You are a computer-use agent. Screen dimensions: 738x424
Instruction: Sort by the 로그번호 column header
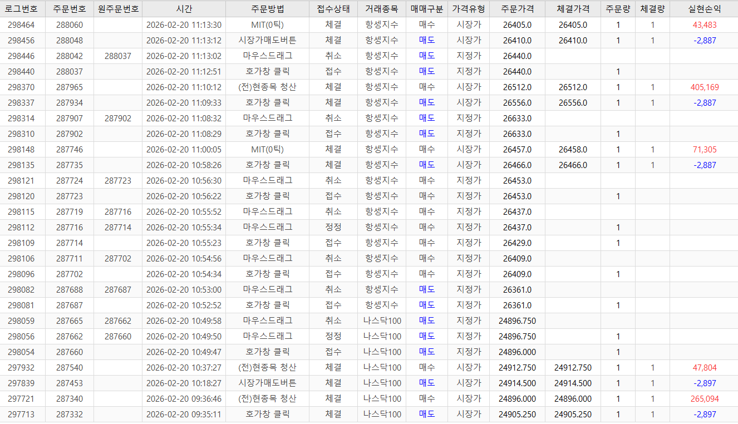[x=22, y=9]
